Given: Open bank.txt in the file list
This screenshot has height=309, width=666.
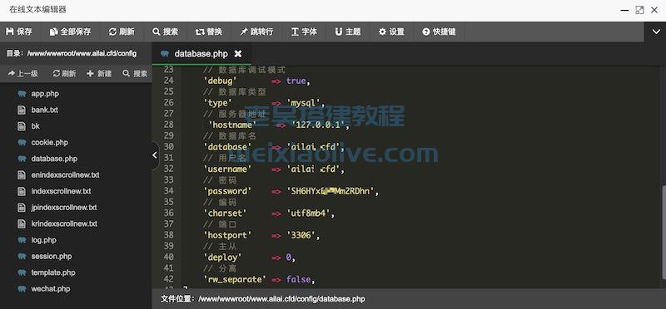Looking at the screenshot, I should (45, 110).
